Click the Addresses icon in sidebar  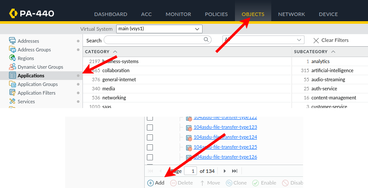click(13, 41)
